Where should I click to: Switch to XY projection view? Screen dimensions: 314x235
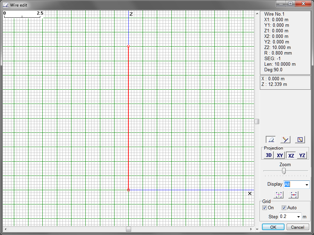click(280, 155)
